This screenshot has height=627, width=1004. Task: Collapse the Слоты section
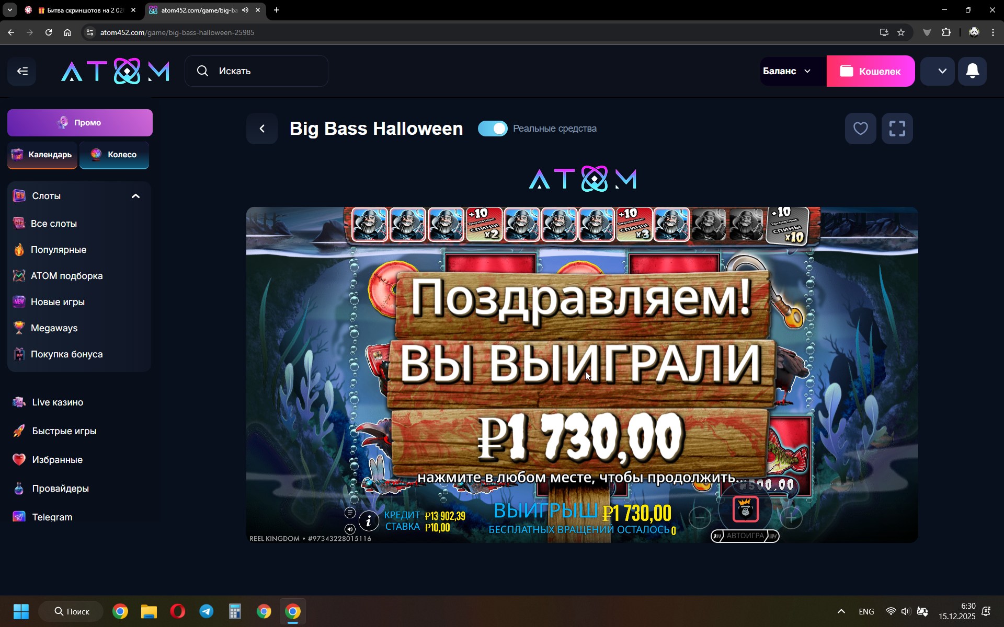click(x=135, y=196)
